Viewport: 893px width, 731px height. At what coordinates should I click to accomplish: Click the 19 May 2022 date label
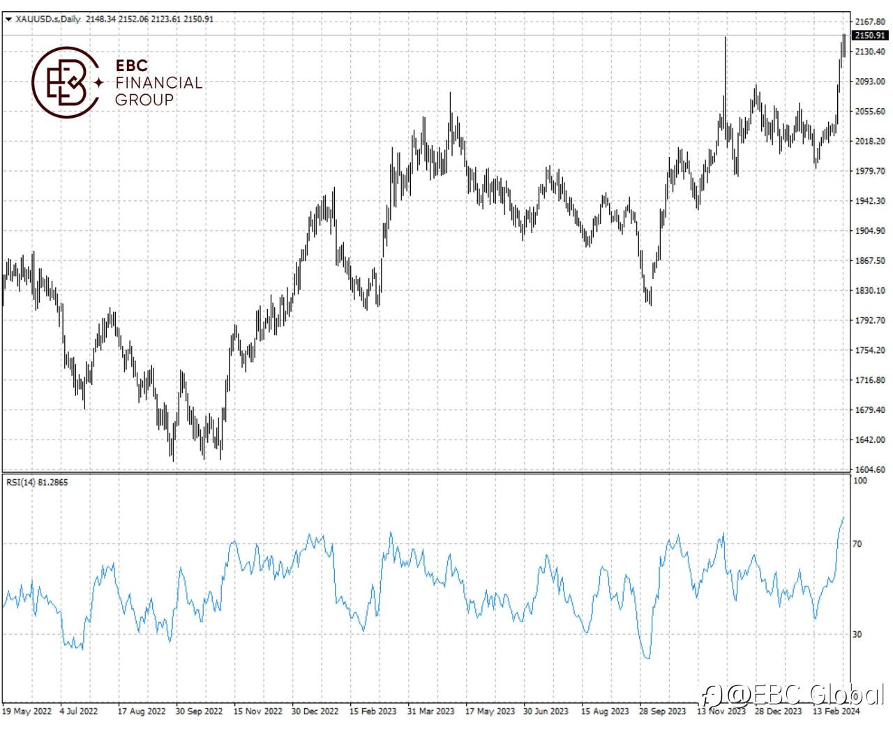pyautogui.click(x=27, y=711)
